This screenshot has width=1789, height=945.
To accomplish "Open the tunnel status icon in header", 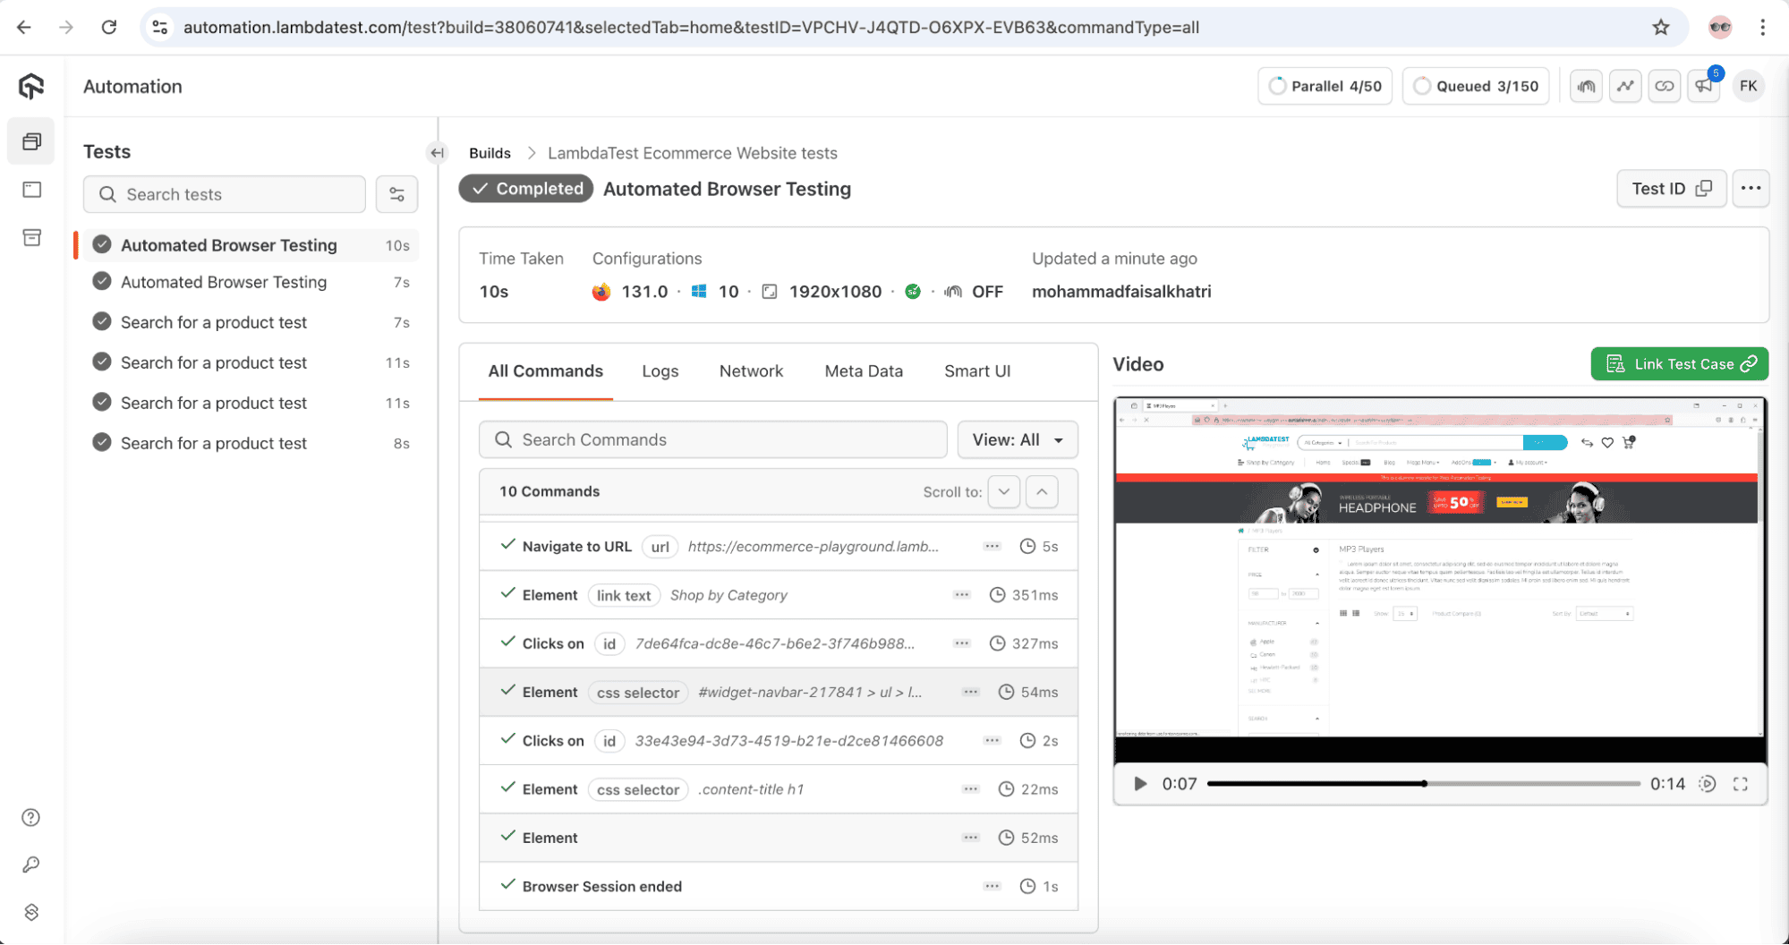I will click(x=1586, y=87).
